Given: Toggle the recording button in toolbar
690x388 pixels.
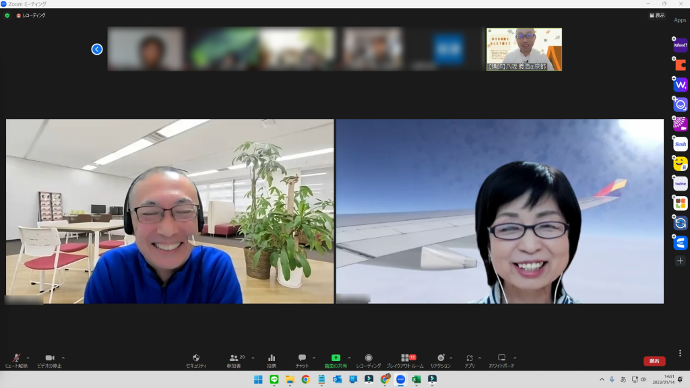Looking at the screenshot, I should pos(369,360).
